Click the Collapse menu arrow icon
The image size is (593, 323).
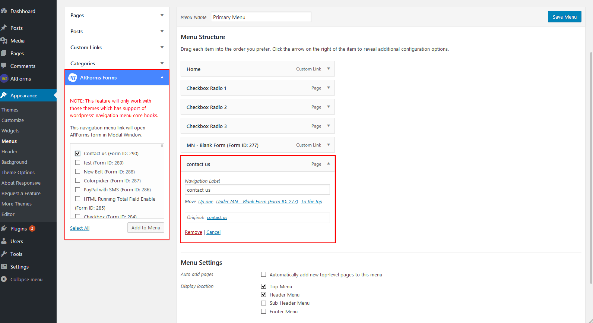point(4,279)
